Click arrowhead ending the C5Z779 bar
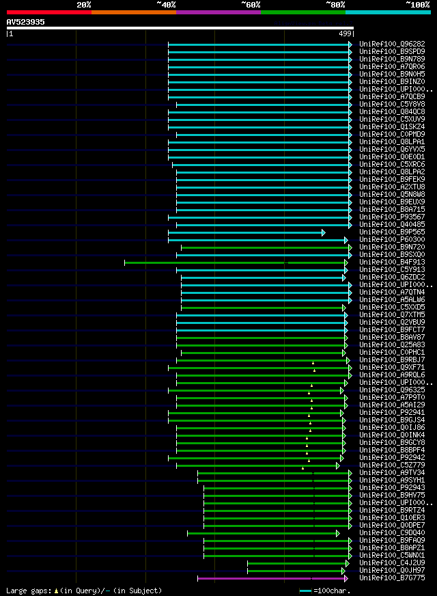Image resolution: width=437 pixels, height=596 pixels. click(x=338, y=465)
